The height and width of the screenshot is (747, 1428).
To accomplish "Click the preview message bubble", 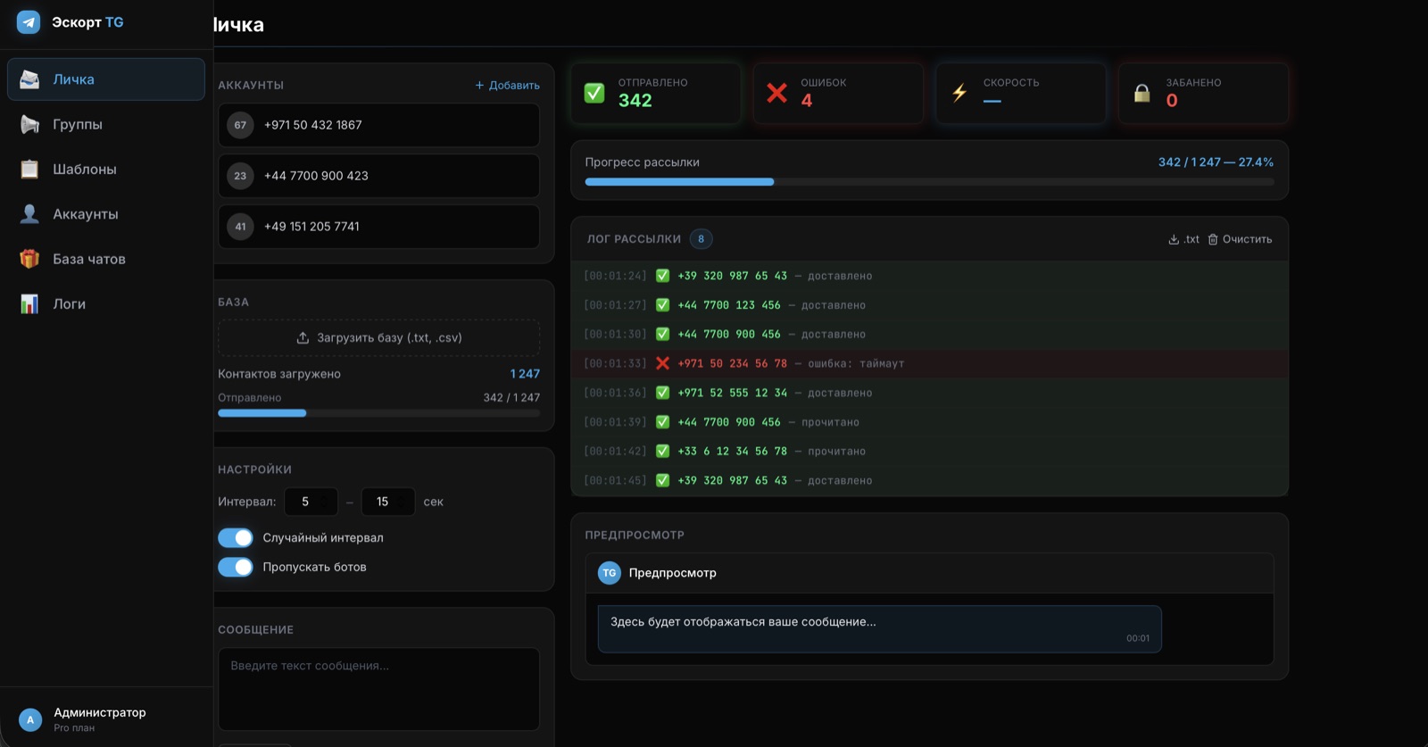I will pos(879,629).
